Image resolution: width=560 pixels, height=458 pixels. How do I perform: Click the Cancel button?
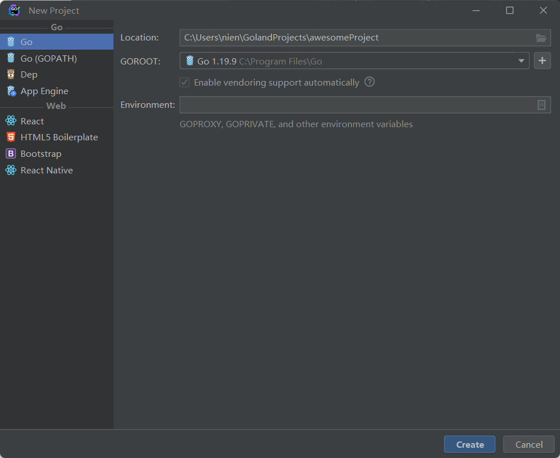tap(529, 444)
